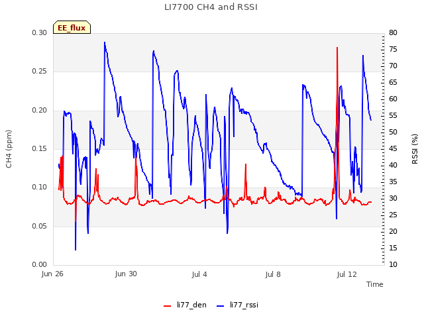Click the 0.15 left axis value
The image size is (424, 318).
click(40, 148)
